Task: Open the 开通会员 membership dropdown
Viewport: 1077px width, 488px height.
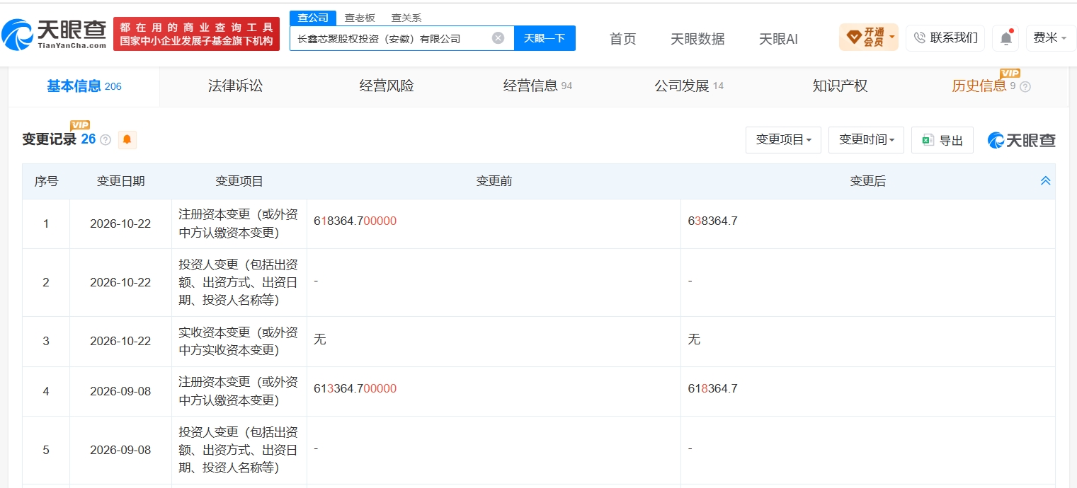Action: click(x=869, y=37)
